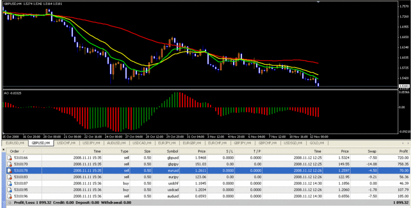
Task: Click the 720.00 profit value
Action: pyautogui.click(x=403, y=158)
